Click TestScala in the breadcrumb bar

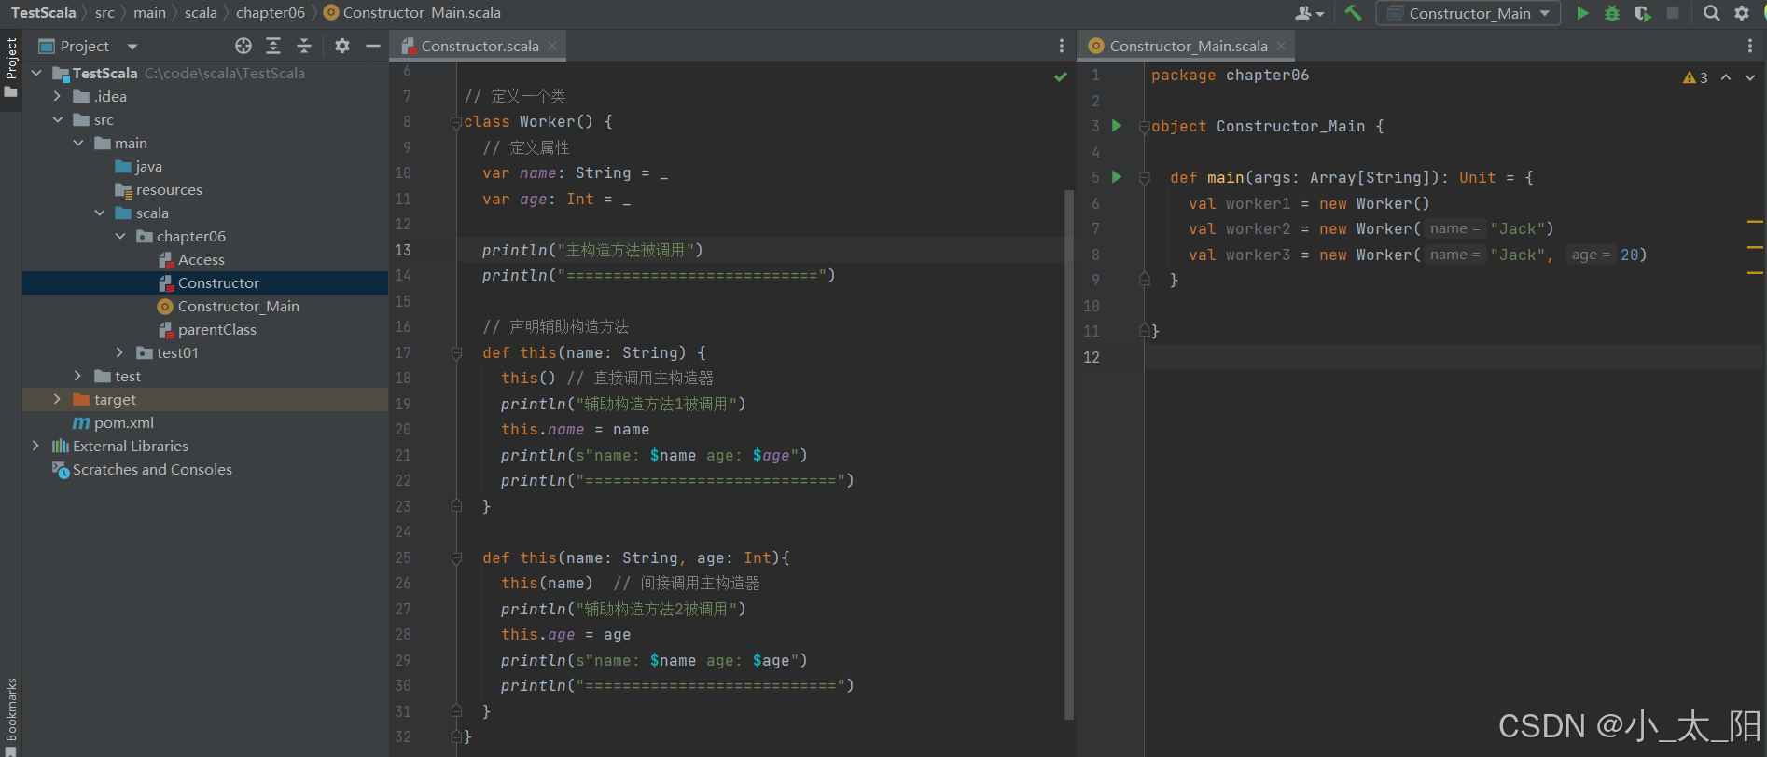(43, 13)
